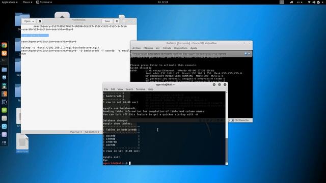The width and height of the screenshot is (326, 183).
Task: Click the recording indicator icon in top bar
Action: [291, 2]
